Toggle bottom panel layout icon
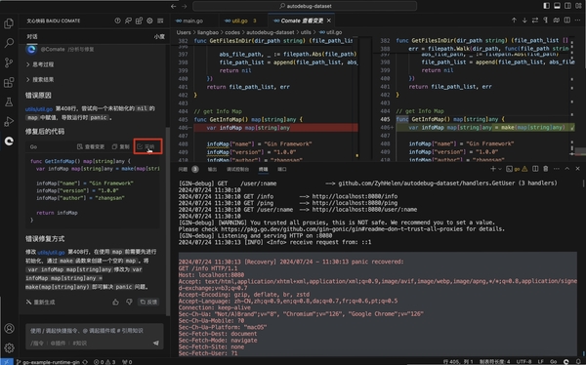The image size is (586, 365). coord(558,6)
